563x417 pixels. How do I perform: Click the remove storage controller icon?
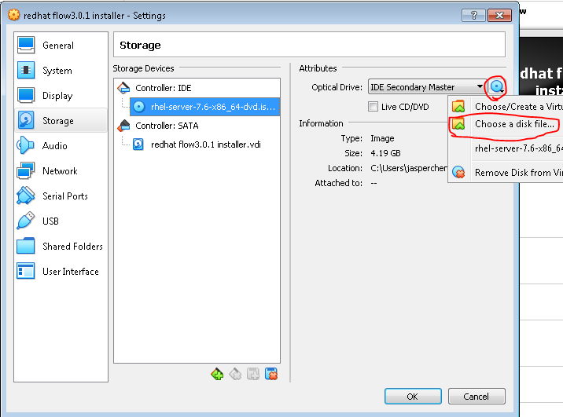click(x=235, y=374)
